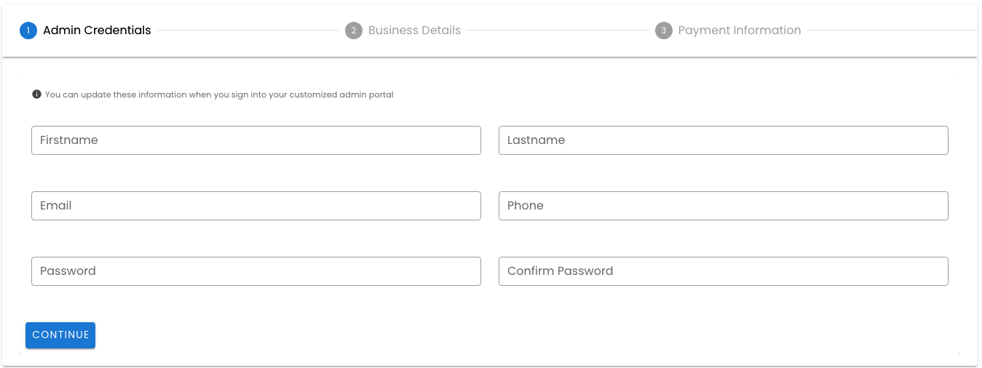Screen dimensions: 982x368
Task: Focus the Phone input field
Action: pos(723,206)
